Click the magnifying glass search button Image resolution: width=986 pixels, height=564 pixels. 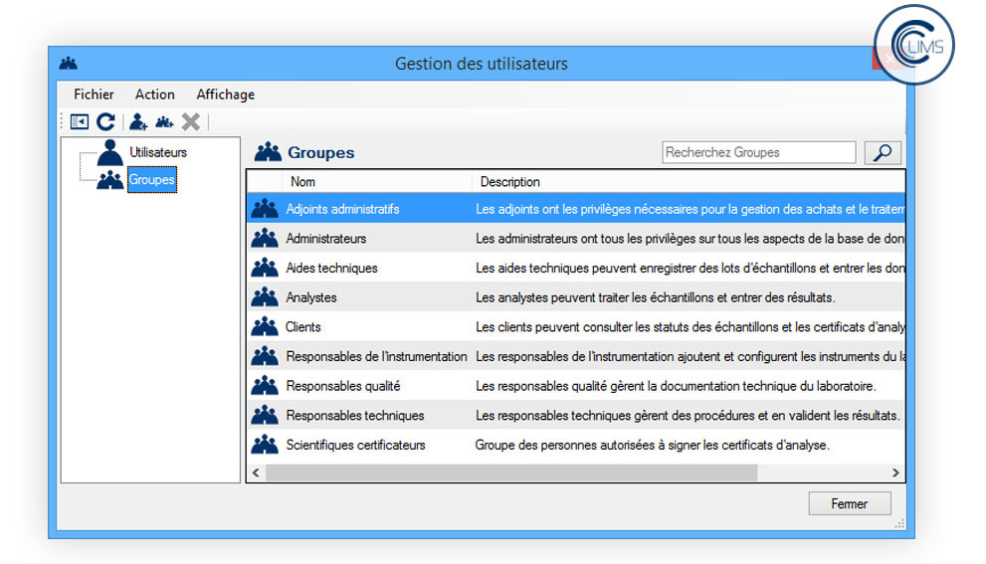pyautogui.click(x=883, y=152)
